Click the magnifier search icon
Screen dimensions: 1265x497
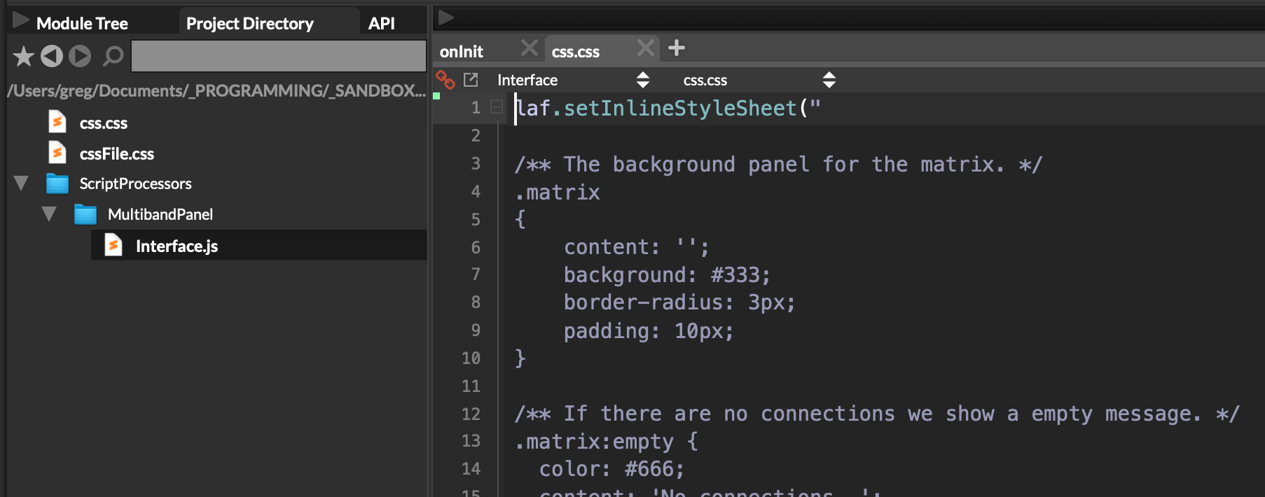coord(113,56)
